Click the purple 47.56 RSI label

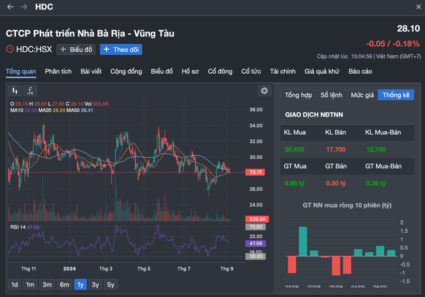(x=256, y=244)
